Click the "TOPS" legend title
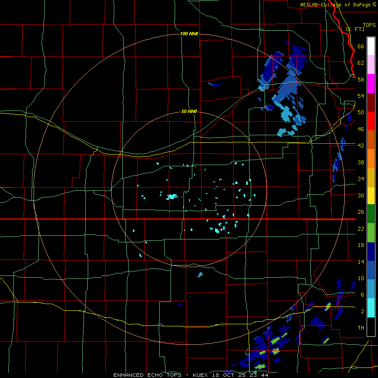378x378 pixels. [x=369, y=25]
